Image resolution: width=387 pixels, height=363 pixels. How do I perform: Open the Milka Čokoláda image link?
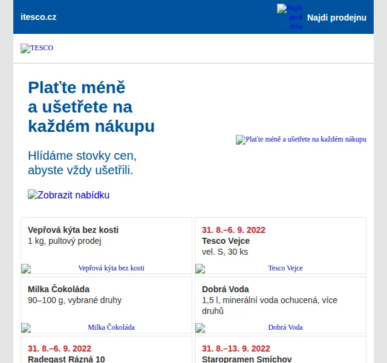point(106,328)
